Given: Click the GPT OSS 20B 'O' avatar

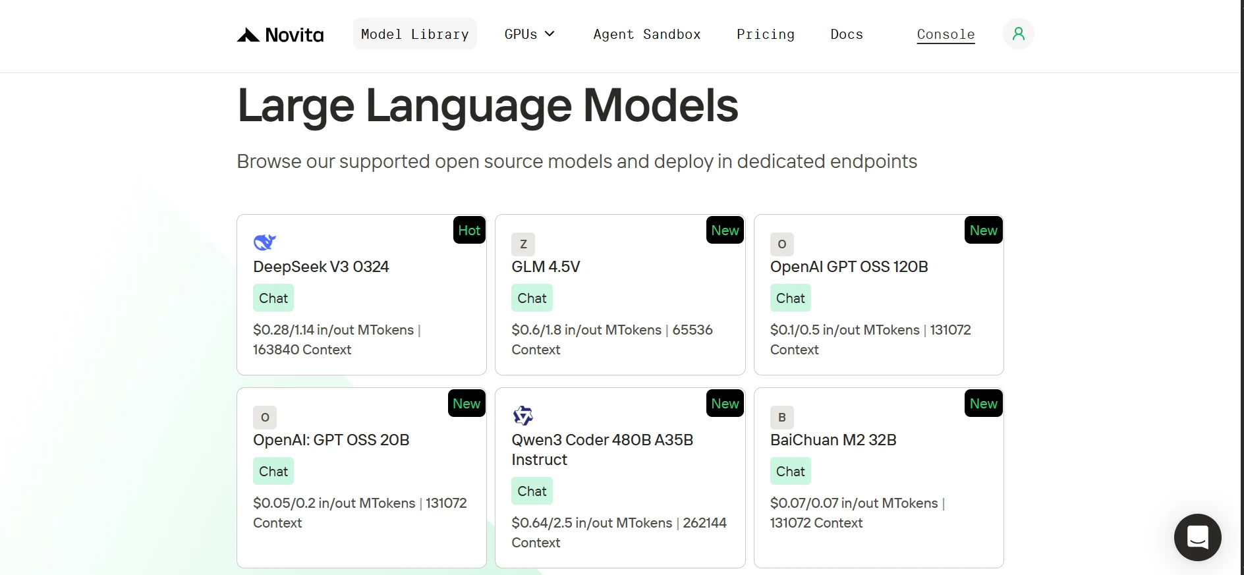Looking at the screenshot, I should pos(265,418).
